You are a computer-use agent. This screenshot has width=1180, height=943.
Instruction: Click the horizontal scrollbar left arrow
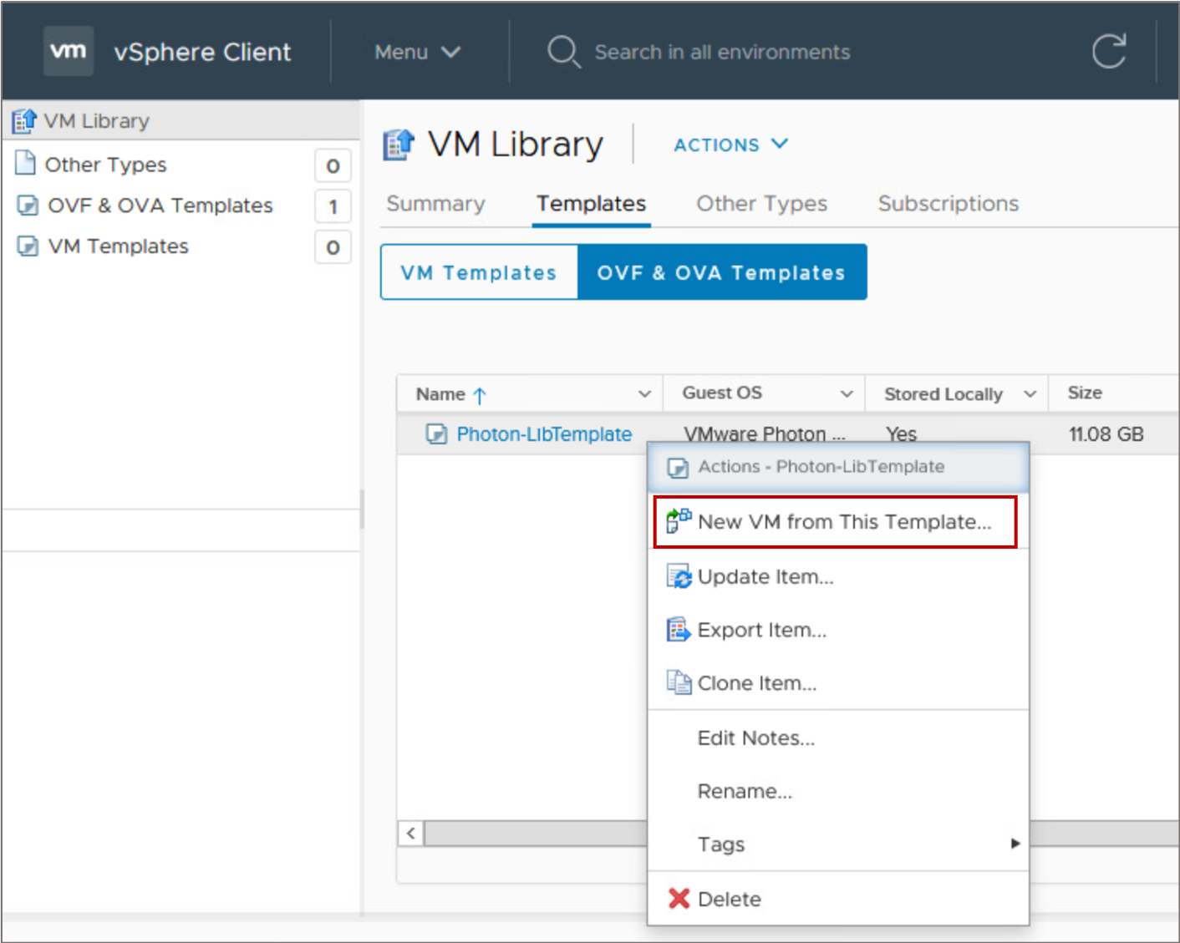tap(410, 834)
